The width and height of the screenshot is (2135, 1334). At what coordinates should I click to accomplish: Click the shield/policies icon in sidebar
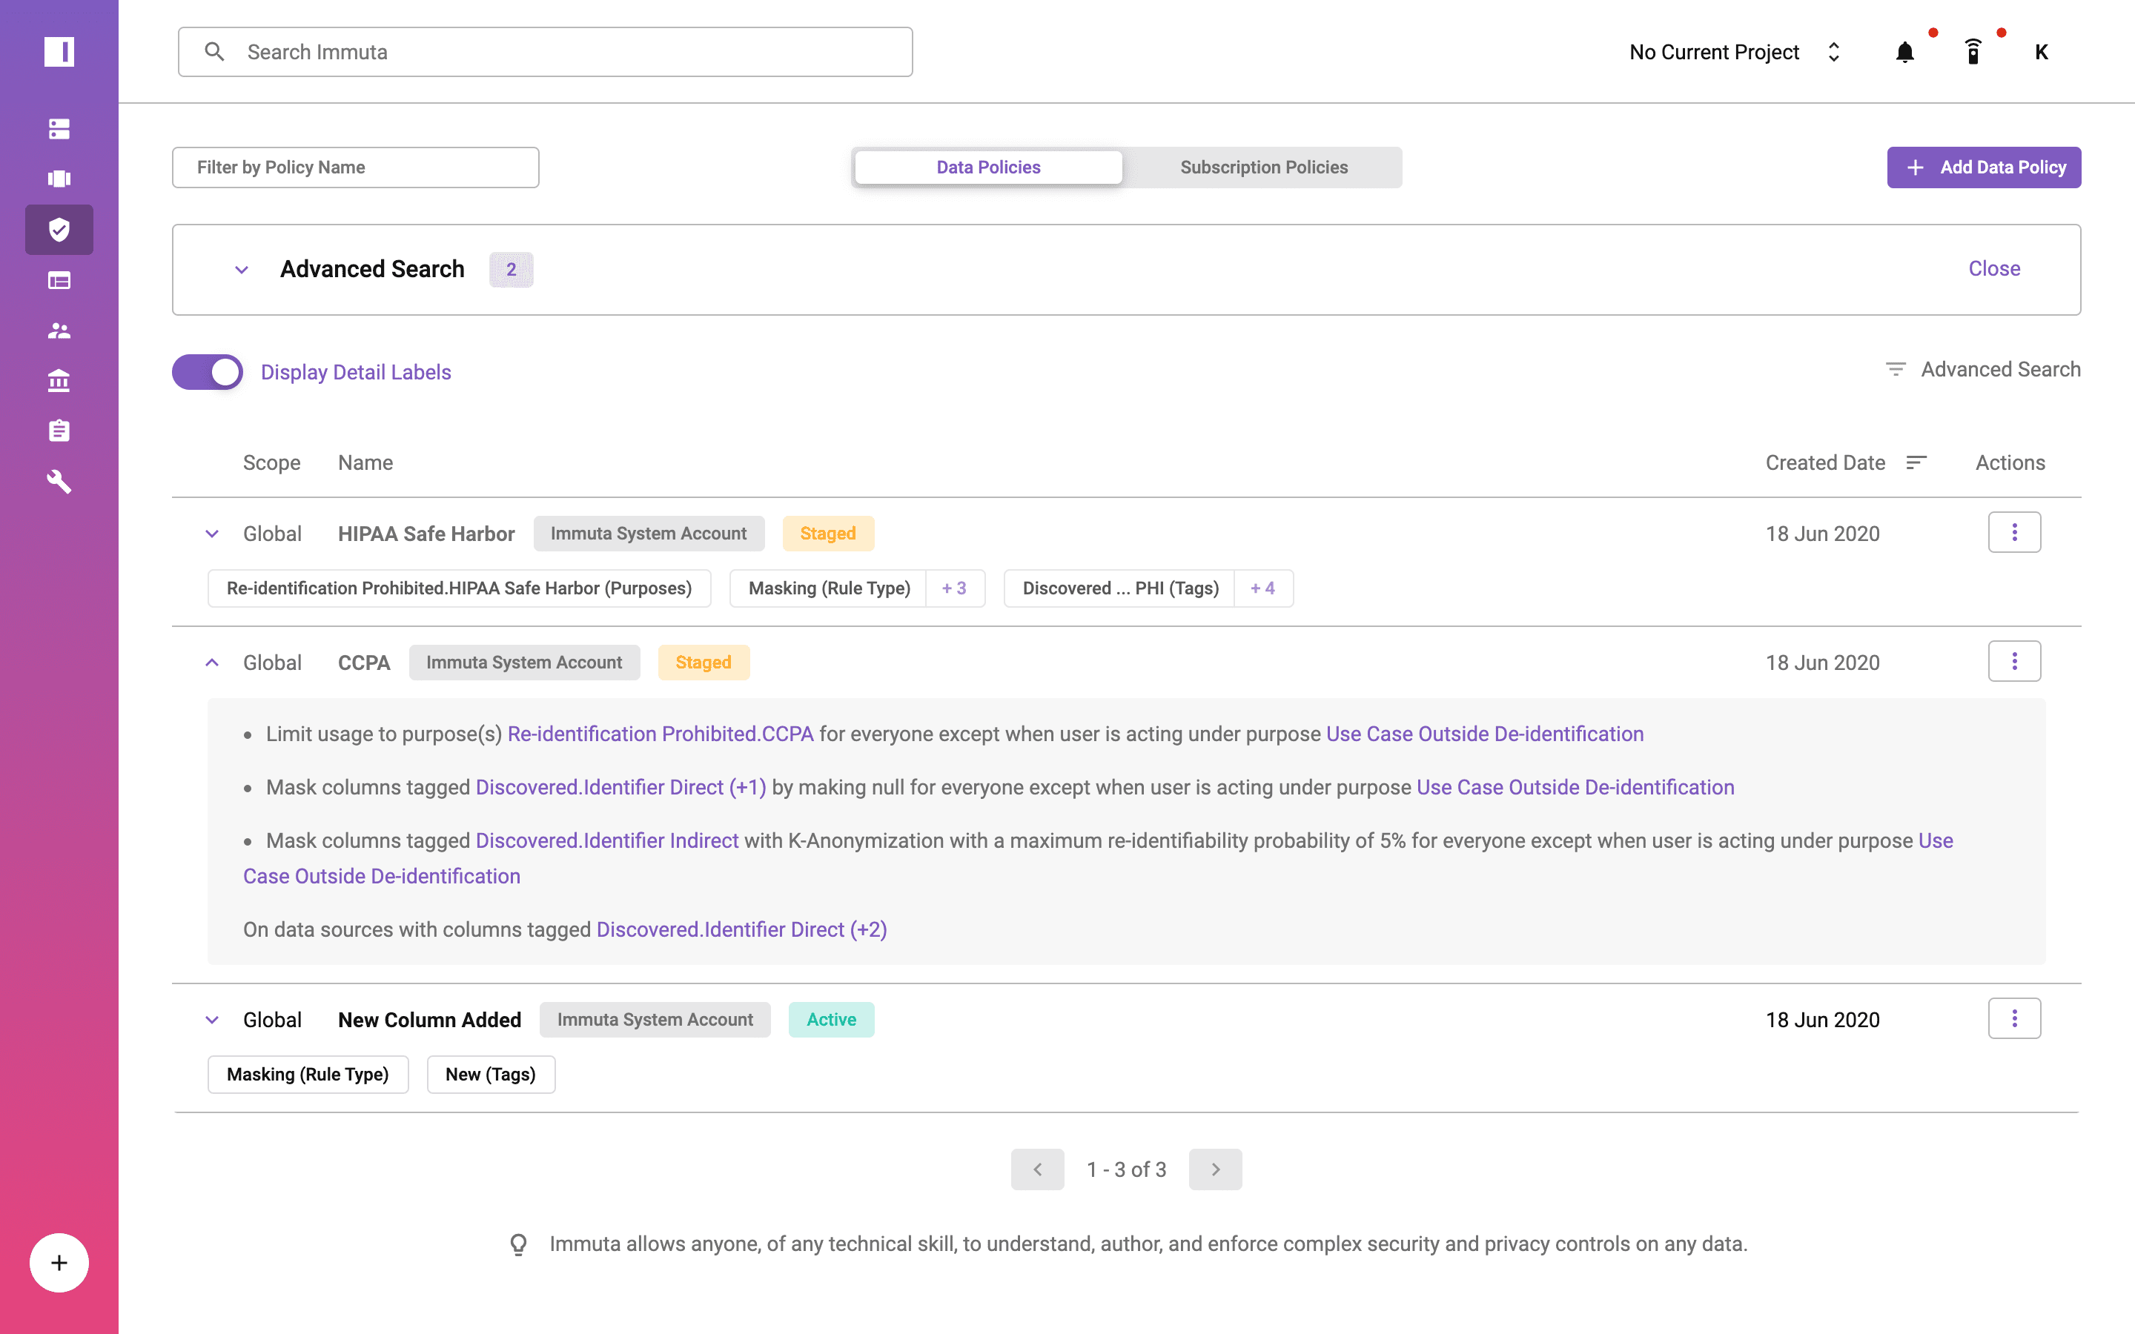pos(59,228)
